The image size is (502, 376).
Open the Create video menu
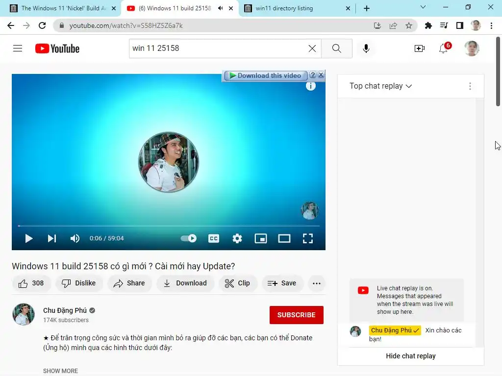coord(420,48)
